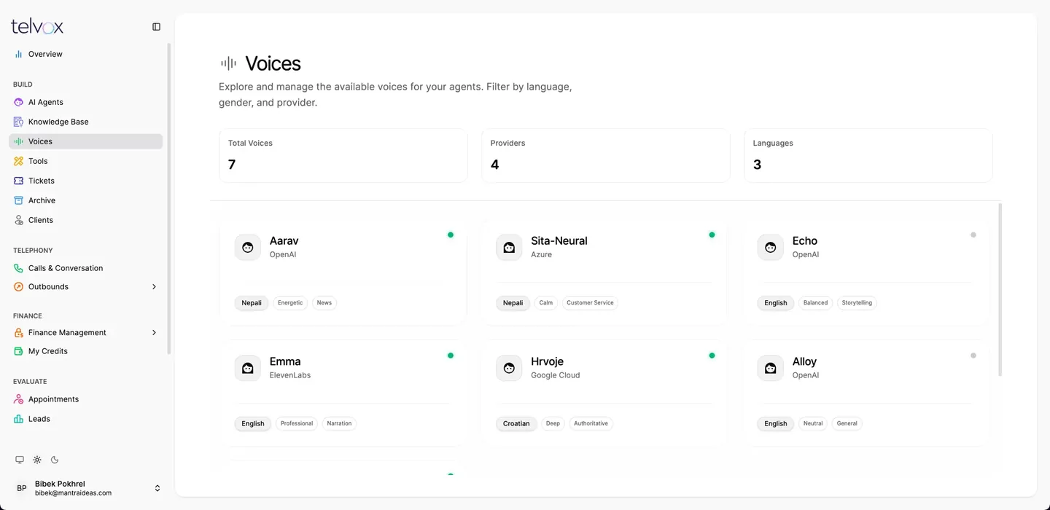
Task: Open the Bibek Pokhrel account menu
Action: tap(87, 488)
